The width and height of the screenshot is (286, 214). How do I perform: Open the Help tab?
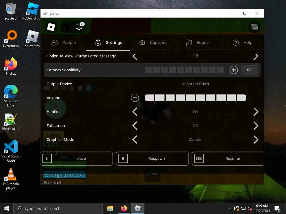coord(243,43)
